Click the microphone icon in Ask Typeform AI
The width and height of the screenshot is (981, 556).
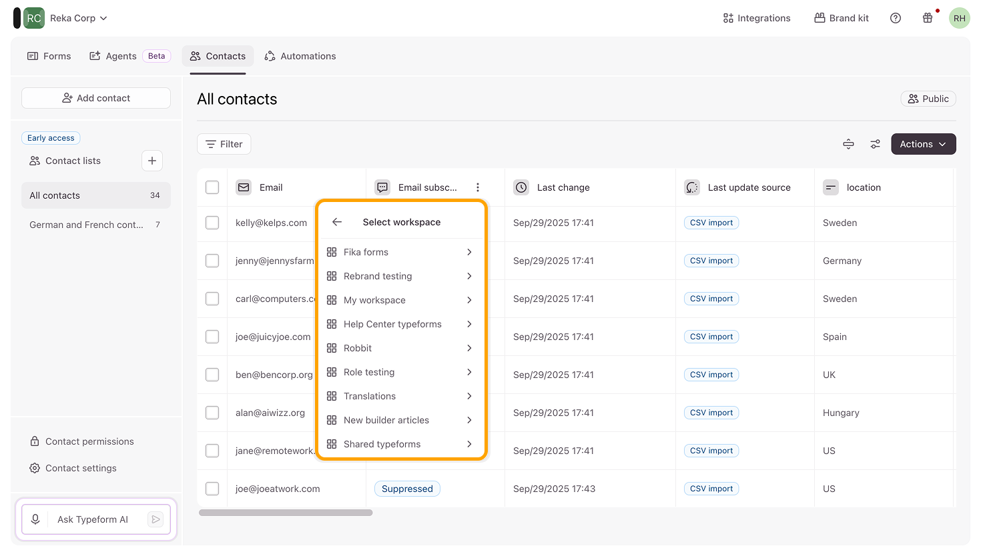[x=35, y=519]
